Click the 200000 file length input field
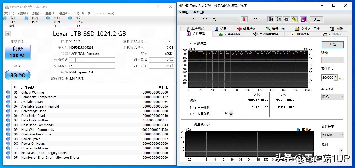355x168 pixels. (x=328, y=78)
